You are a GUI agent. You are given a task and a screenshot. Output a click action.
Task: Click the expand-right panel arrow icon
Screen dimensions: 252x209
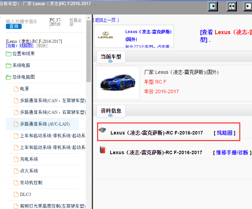coord(213,7)
